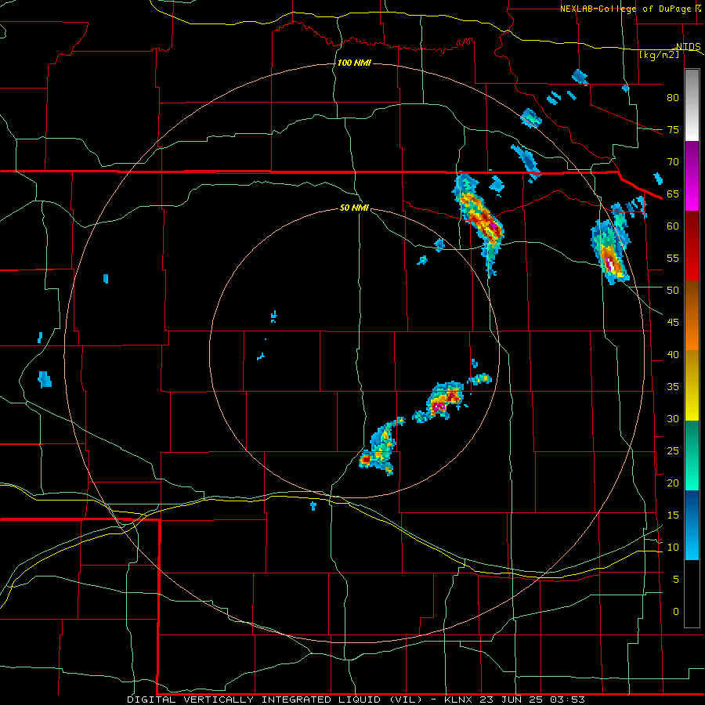Click the scale value 10
705x705 pixels.
[673, 548]
